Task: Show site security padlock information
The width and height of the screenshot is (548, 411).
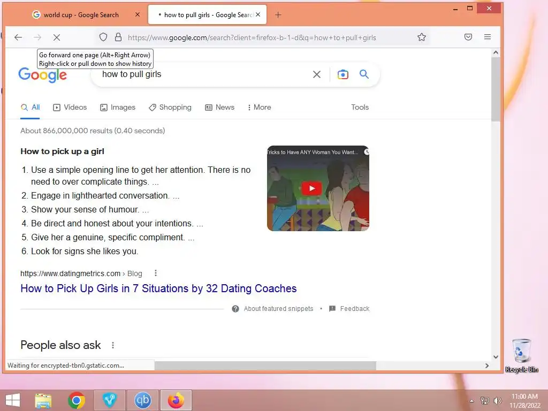Action: pyautogui.click(x=118, y=37)
